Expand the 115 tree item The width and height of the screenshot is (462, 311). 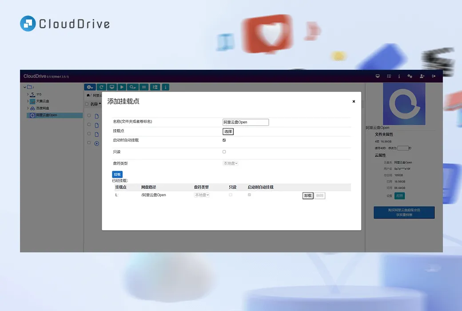point(27,94)
